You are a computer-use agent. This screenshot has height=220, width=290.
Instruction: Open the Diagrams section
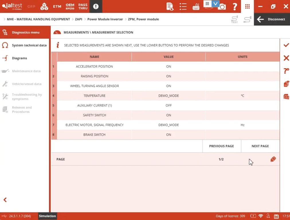[x=24, y=58]
